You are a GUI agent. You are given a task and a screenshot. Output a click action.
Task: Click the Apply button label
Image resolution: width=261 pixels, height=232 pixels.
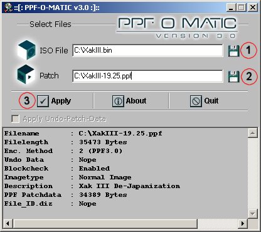coord(61,101)
